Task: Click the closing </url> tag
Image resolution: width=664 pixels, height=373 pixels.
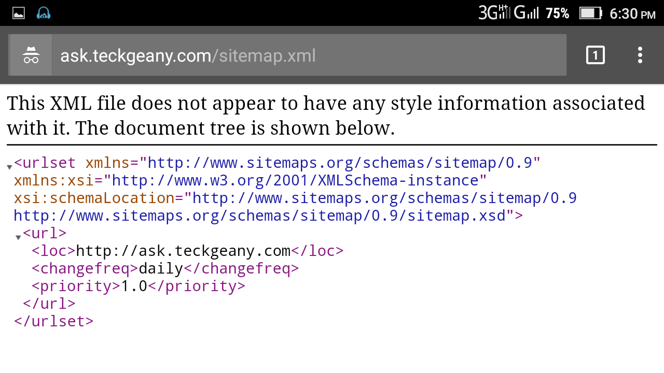Action: point(49,304)
